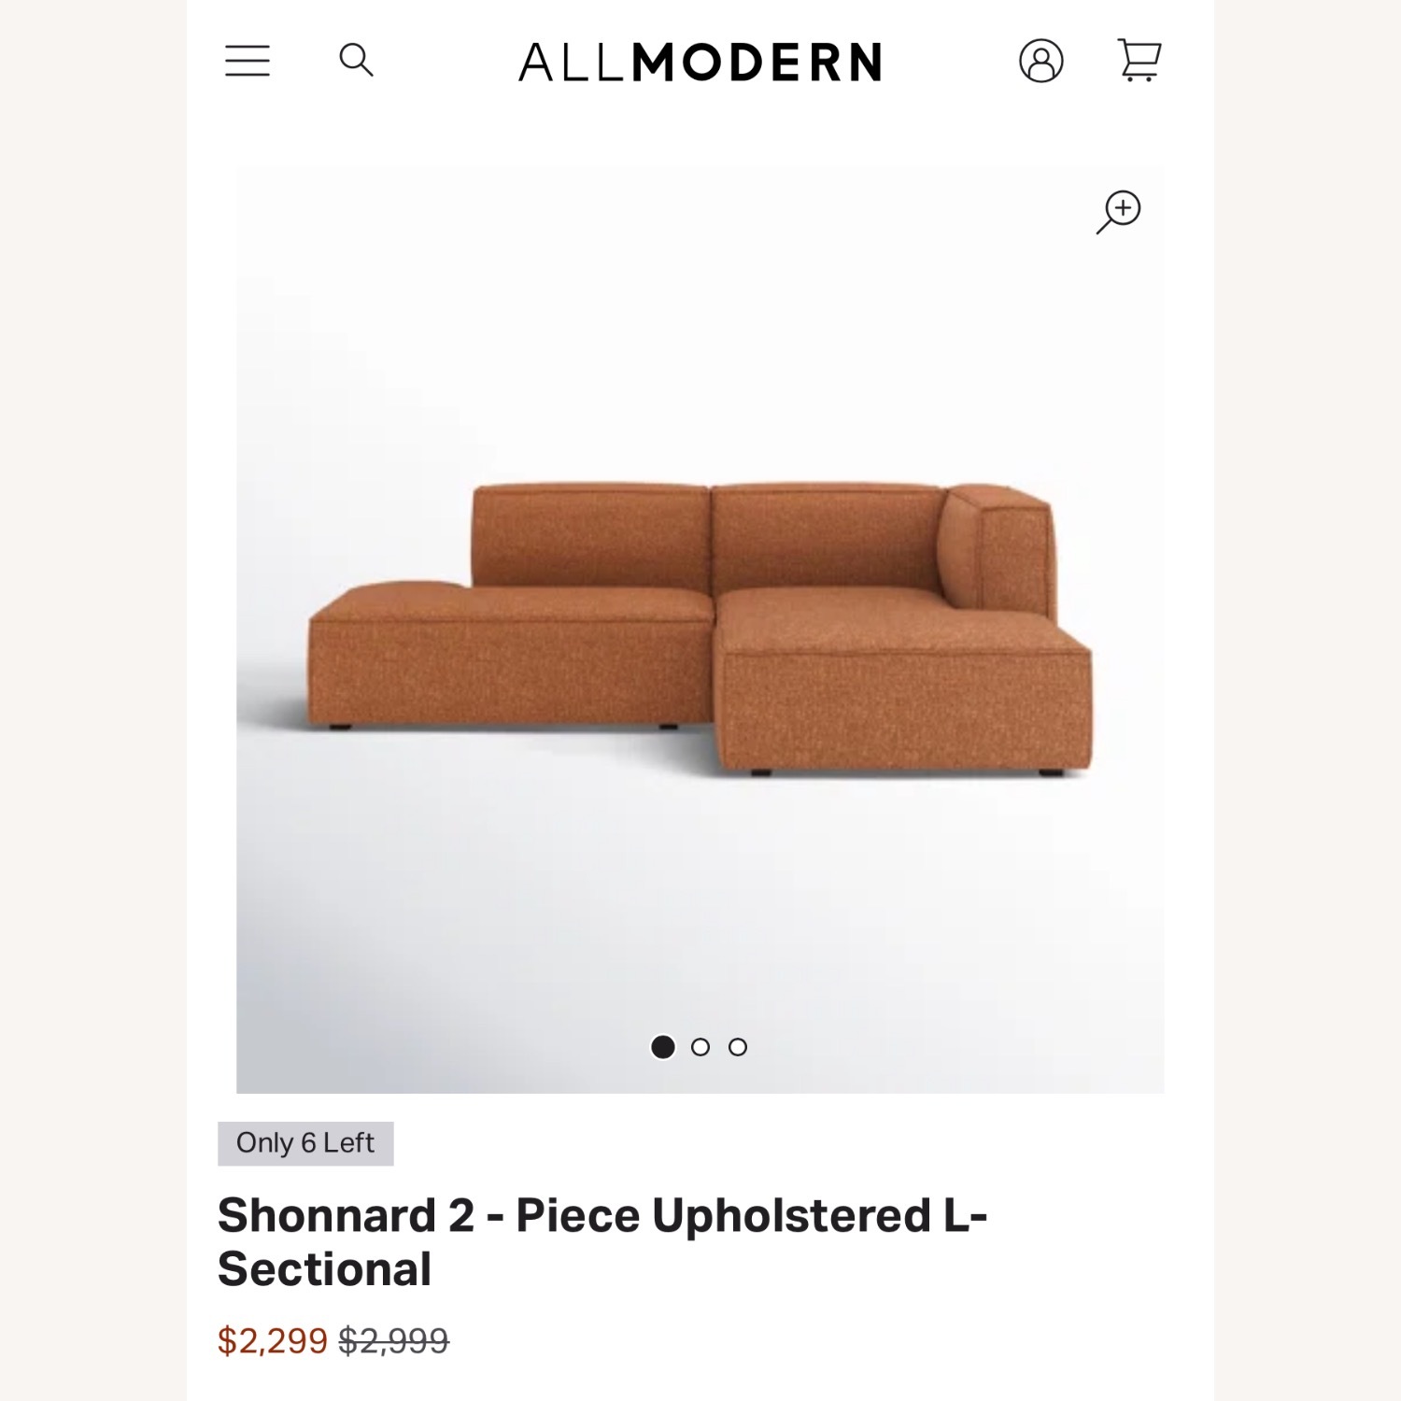Expand the site menu via hamburger icon
The image size is (1401, 1401).
pos(248,60)
